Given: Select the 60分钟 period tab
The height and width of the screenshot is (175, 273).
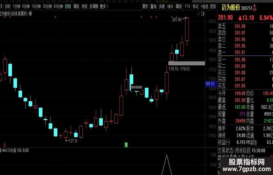Looking at the screenshot, I should (58, 6).
